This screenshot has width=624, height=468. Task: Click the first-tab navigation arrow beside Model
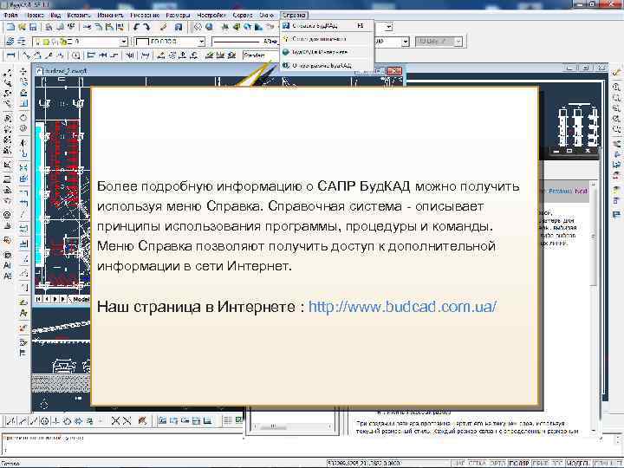click(x=38, y=299)
